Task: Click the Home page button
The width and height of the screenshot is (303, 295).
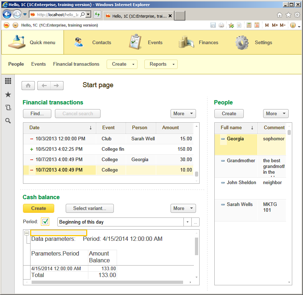Action: click(x=28, y=85)
